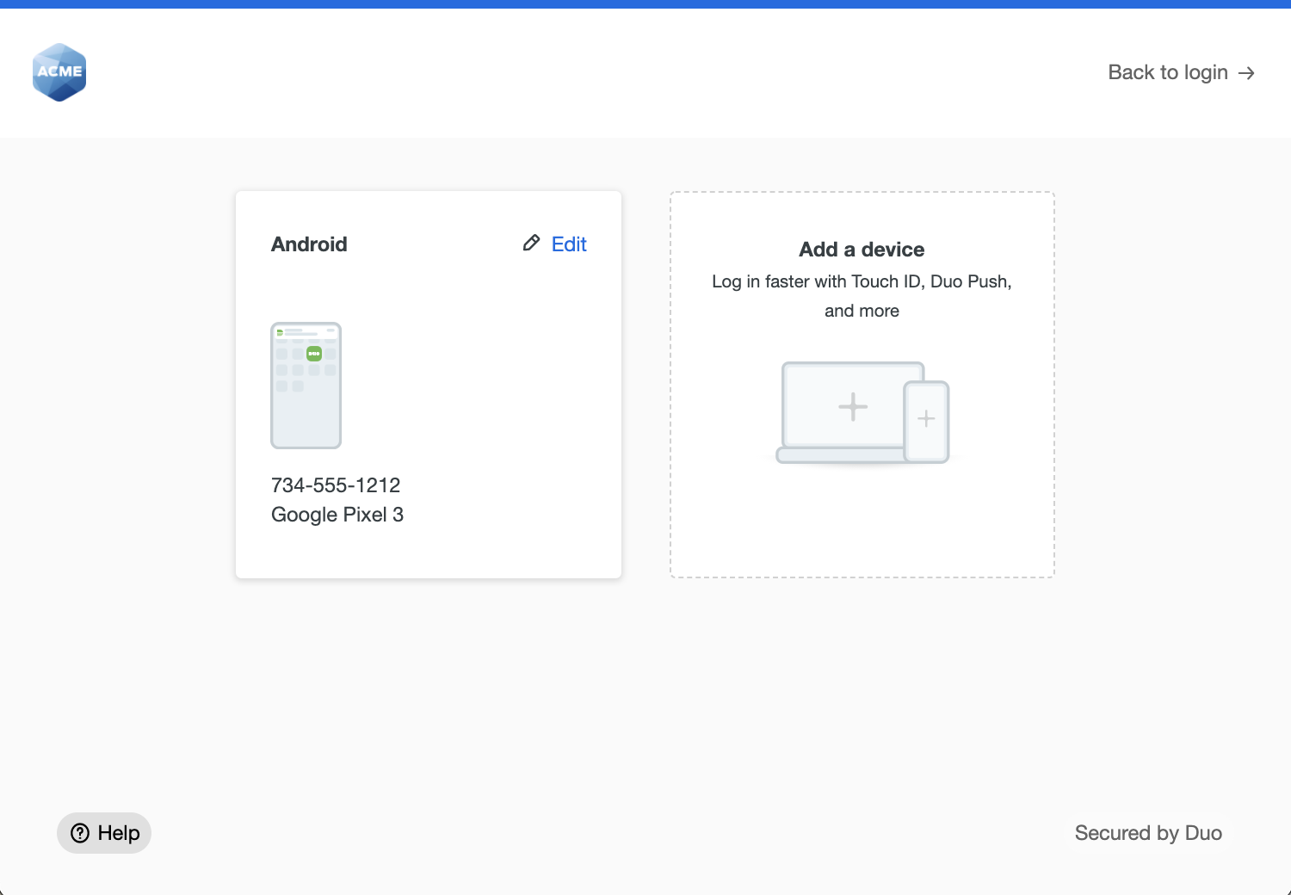Click the Log in faster description text

click(862, 281)
